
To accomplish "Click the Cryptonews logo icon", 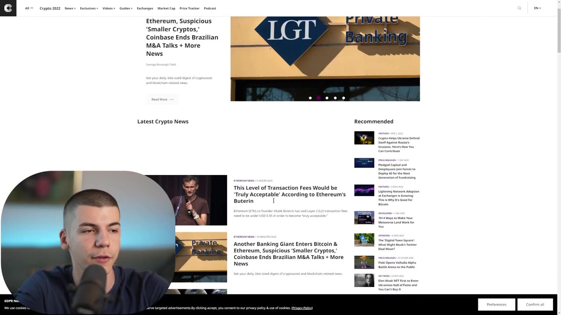I will click(x=8, y=8).
